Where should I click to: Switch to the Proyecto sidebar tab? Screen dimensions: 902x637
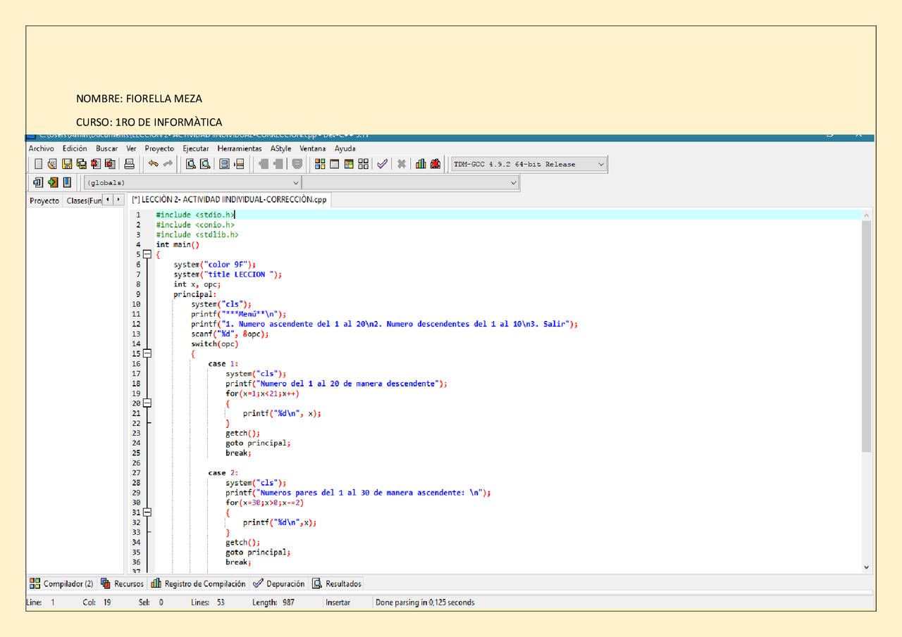pos(44,201)
